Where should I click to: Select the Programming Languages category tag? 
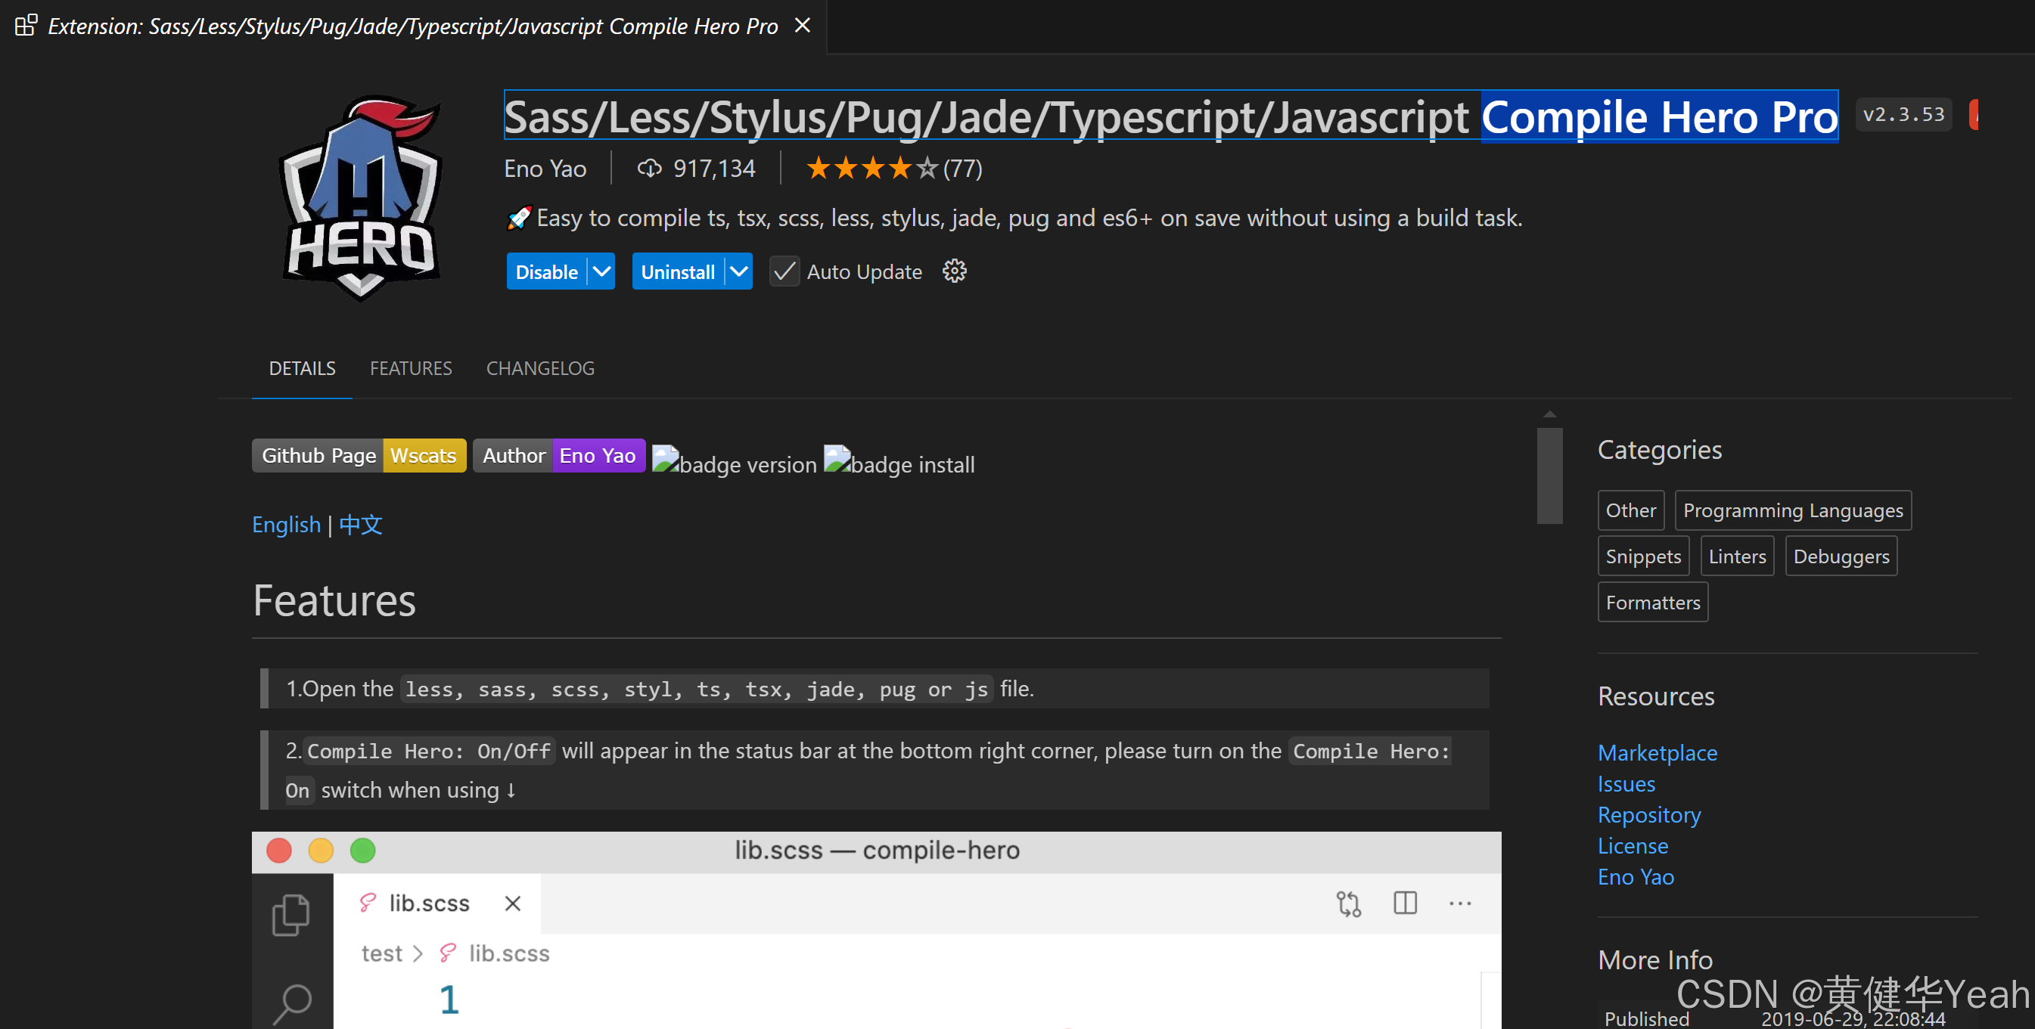(x=1792, y=510)
